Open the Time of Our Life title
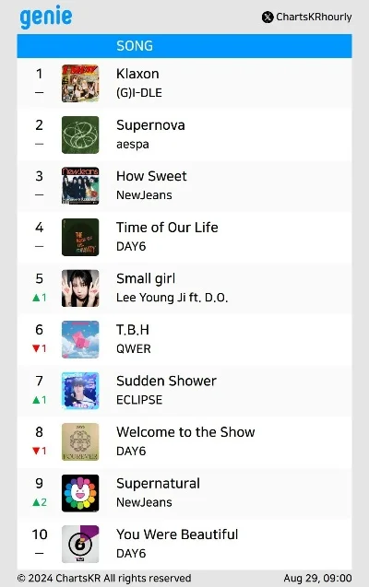 click(x=167, y=228)
